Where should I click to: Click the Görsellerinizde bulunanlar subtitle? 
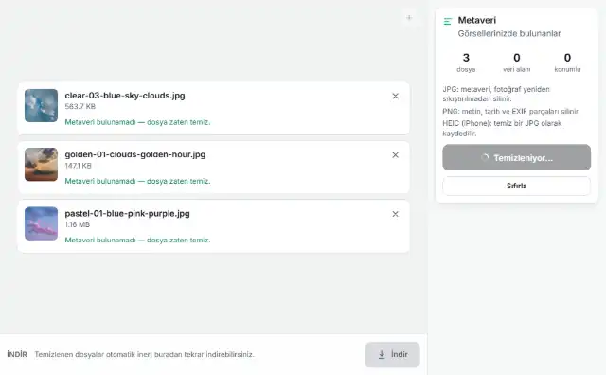(x=509, y=34)
